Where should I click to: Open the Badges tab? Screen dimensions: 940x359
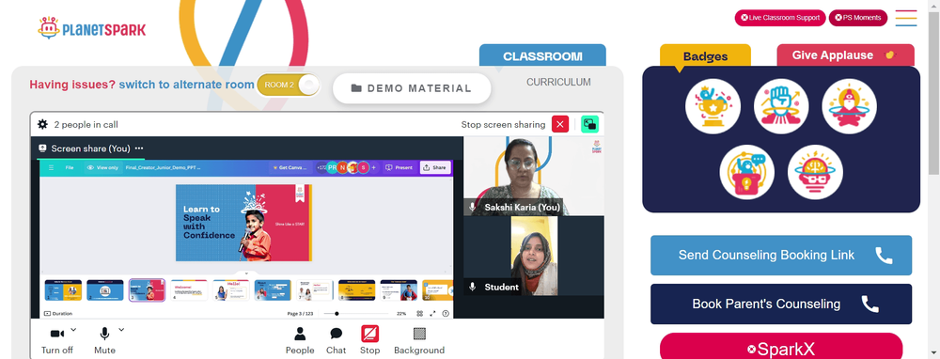(705, 56)
